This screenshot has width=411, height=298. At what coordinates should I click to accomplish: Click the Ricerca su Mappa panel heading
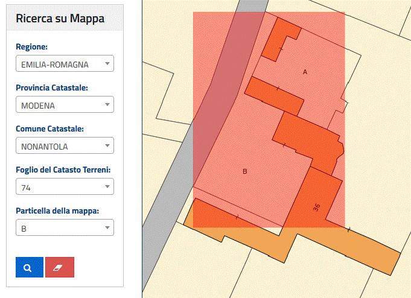tap(60, 19)
